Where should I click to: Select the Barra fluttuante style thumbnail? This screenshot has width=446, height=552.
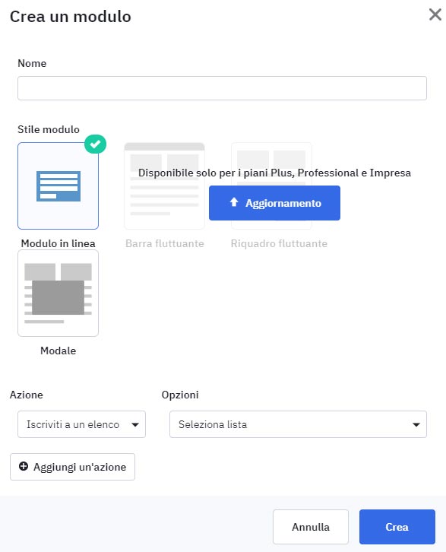[x=164, y=186]
